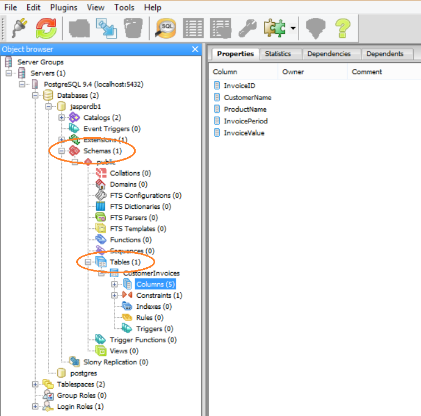Click the create object toolbar icon
This screenshot has height=416, width=421.
pos(107,28)
